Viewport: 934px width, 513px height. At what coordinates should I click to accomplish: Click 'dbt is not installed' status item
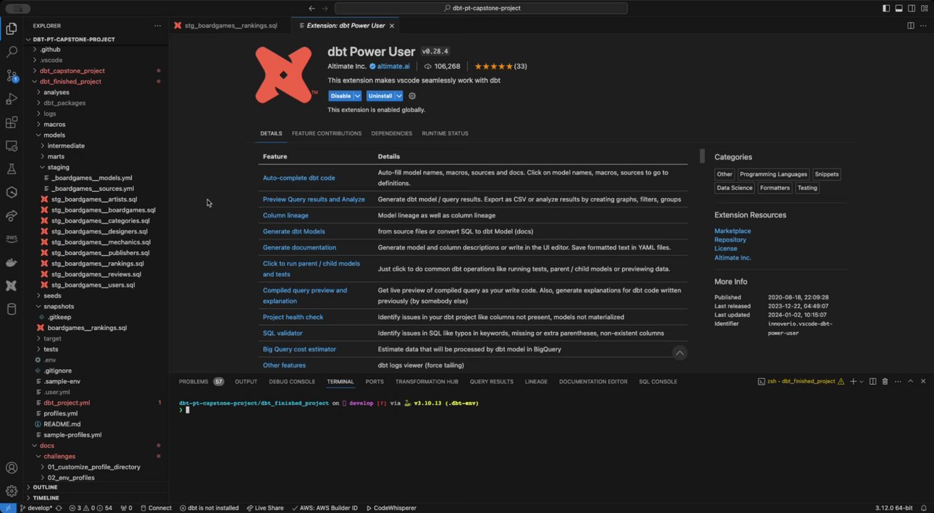(x=209, y=508)
